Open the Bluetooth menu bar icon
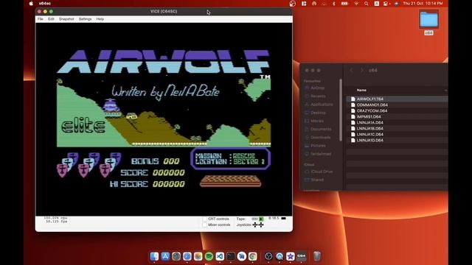The height and width of the screenshot is (265, 472). (x=334, y=4)
